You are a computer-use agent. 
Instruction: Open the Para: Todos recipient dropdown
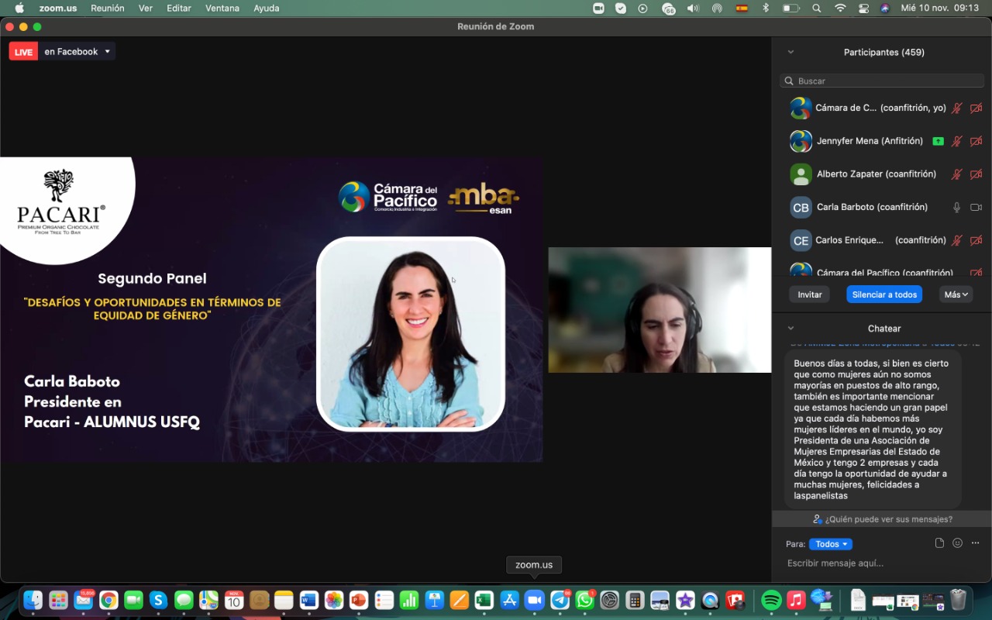tap(831, 544)
